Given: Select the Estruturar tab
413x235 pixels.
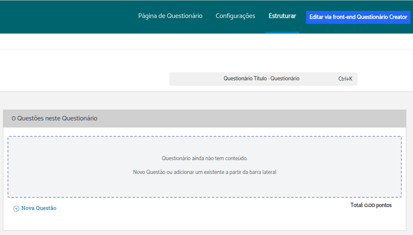Looking at the screenshot, I should tap(282, 16).
